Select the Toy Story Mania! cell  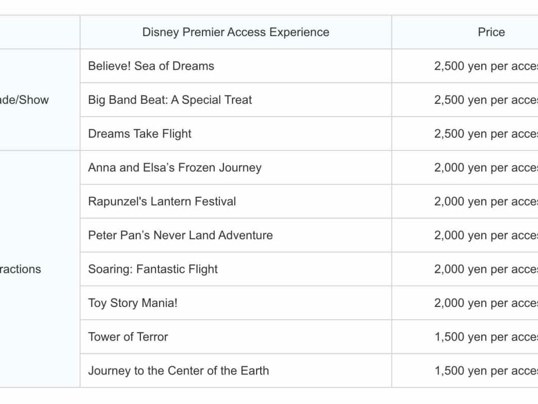tap(133, 303)
